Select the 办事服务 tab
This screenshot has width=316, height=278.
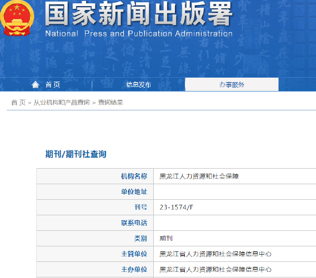tap(232, 84)
